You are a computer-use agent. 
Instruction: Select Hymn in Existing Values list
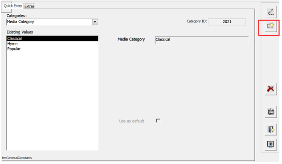52,44
